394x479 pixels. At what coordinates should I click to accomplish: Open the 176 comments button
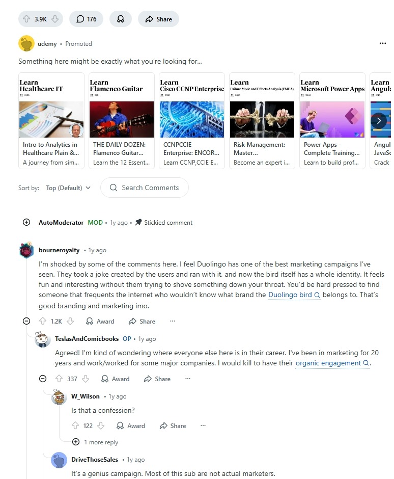[x=86, y=19]
